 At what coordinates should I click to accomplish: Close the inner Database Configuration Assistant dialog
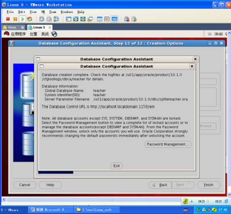pos(192,66)
